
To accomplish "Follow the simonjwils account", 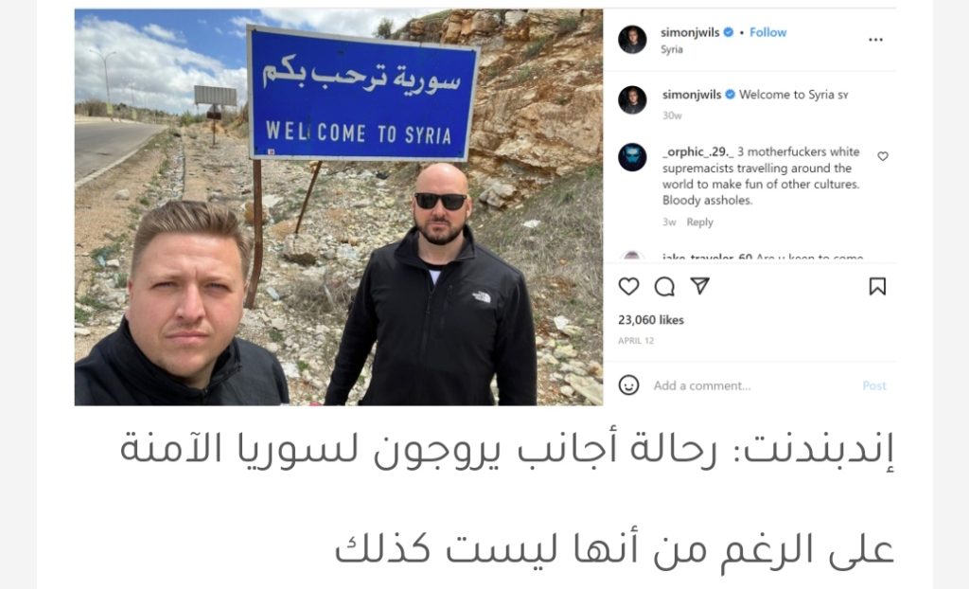I will click(x=767, y=32).
